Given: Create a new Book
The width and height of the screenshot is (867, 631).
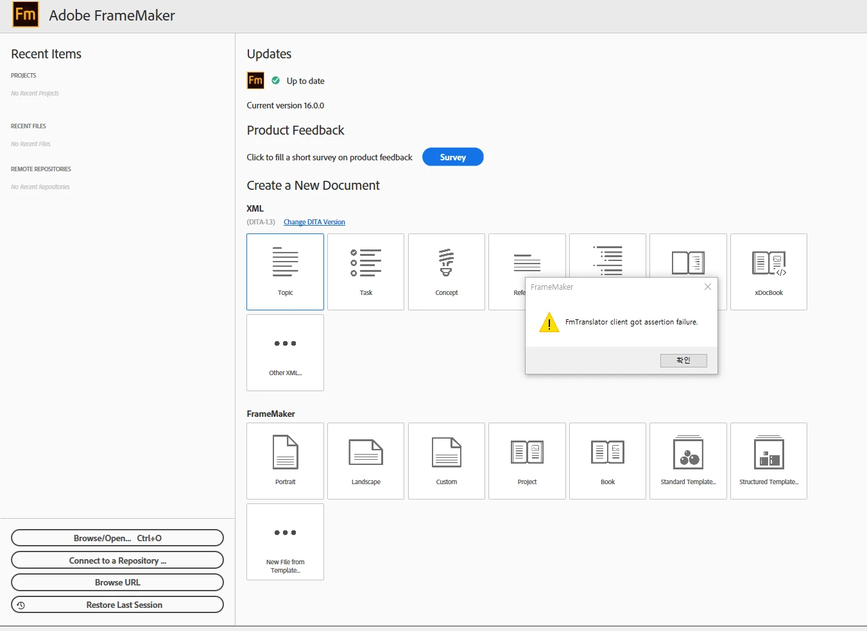Looking at the screenshot, I should pos(608,460).
